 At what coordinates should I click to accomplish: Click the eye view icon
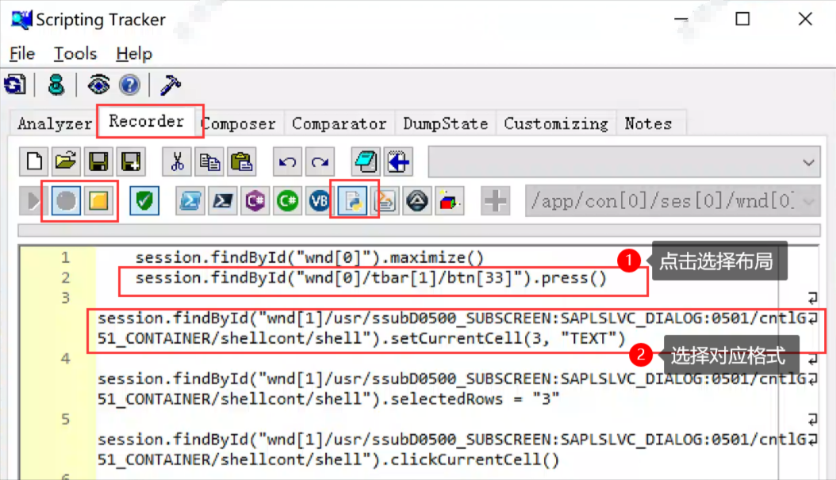pos(98,85)
